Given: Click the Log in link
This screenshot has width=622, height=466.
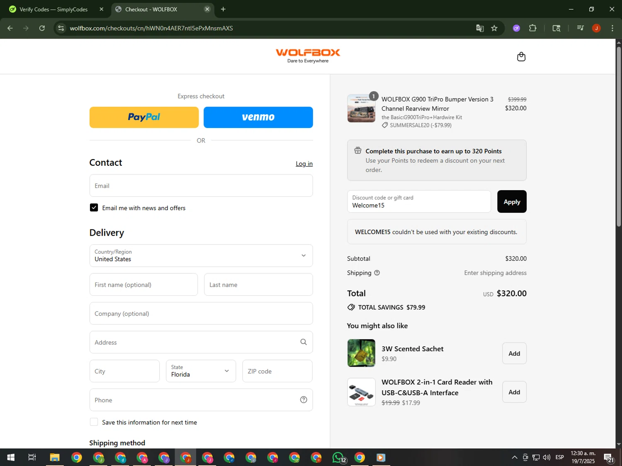Looking at the screenshot, I should coord(304,164).
